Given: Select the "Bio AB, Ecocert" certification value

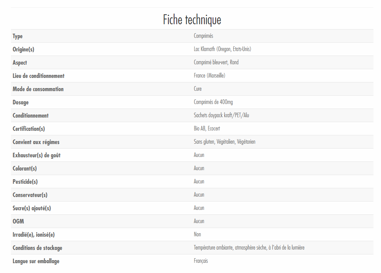Looking at the screenshot, I should click(207, 129).
